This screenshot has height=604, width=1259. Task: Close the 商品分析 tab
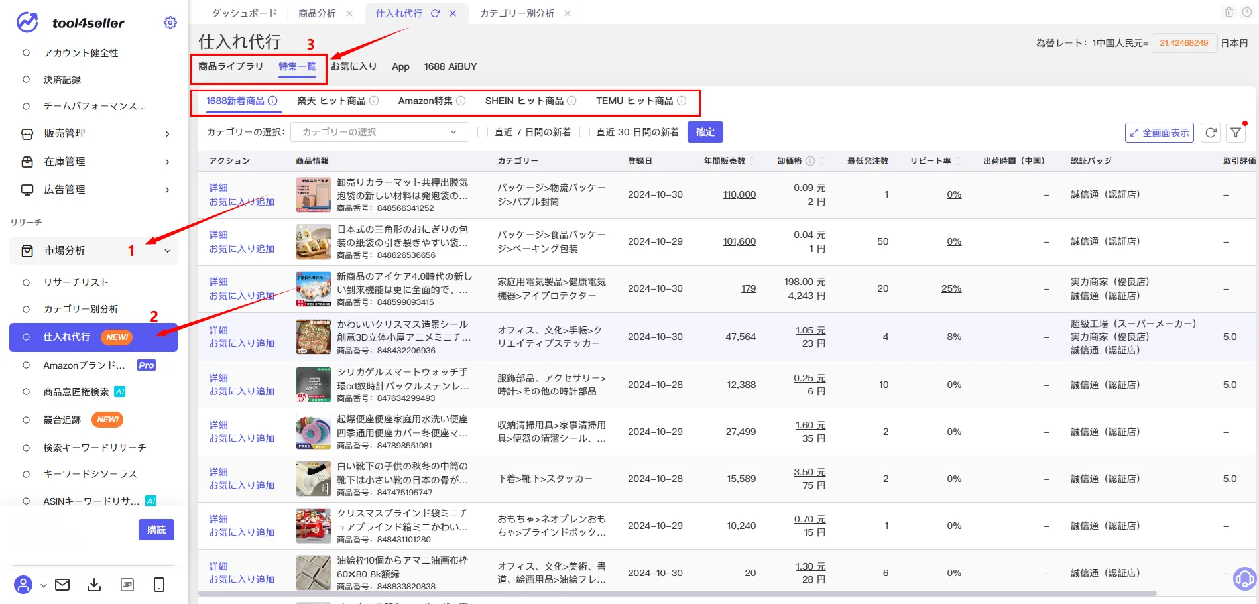[349, 13]
